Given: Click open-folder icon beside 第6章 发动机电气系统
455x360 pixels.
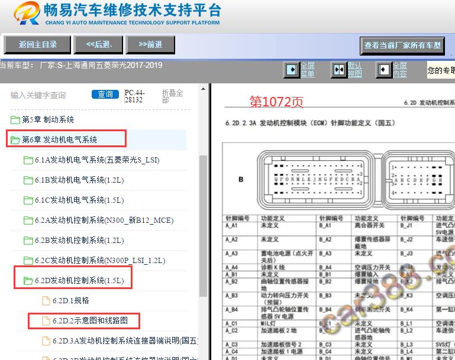Looking at the screenshot, I should tap(15, 140).
